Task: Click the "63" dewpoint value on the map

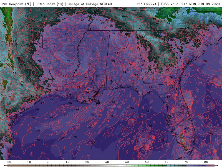Action: coord(14,41)
